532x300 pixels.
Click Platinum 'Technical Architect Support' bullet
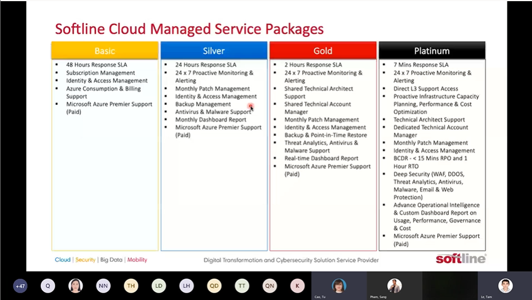429,119
